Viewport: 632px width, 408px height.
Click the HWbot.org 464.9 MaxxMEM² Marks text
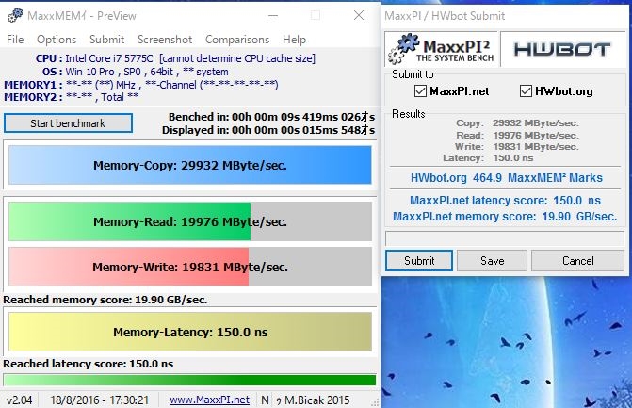pyautogui.click(x=506, y=178)
